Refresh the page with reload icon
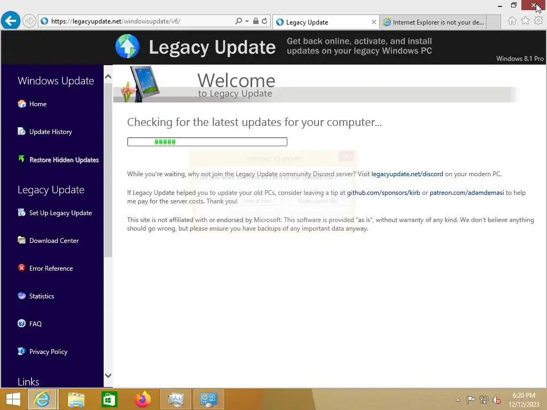Screen dimensions: 547x410 pos(265,21)
